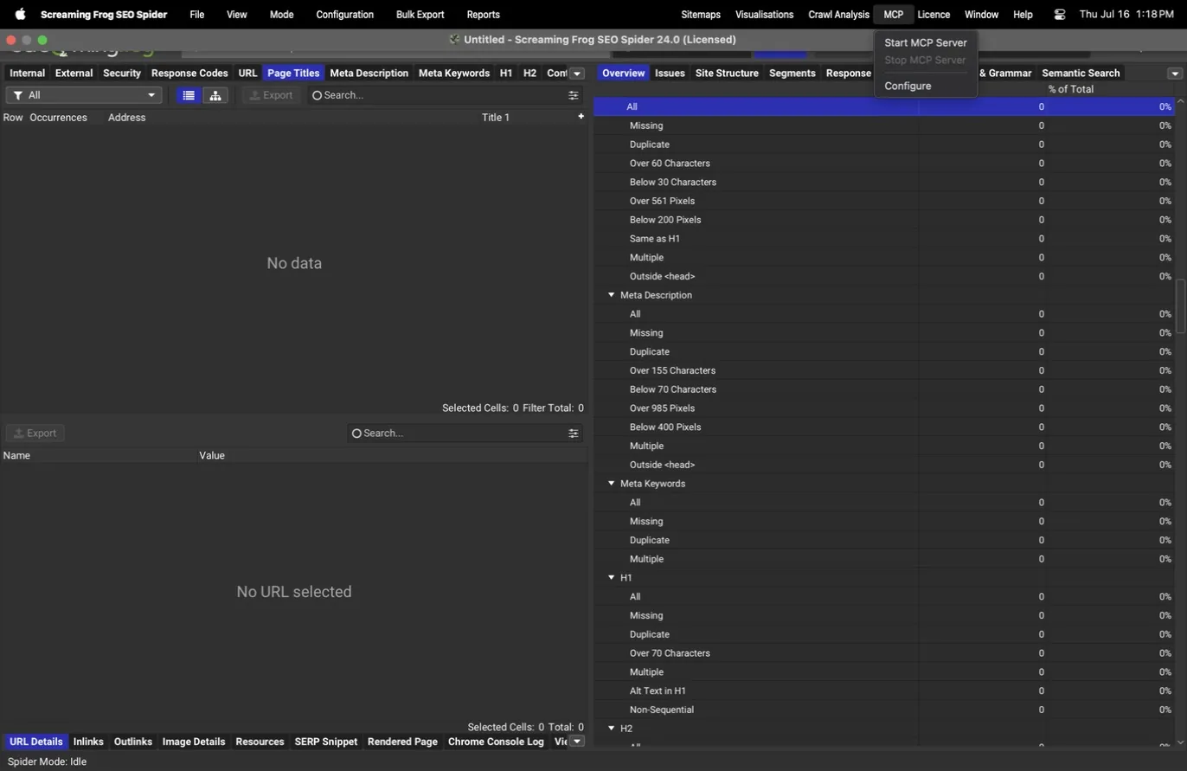This screenshot has width=1187, height=771.
Task: Click Export button in lower panel
Action: 35,433
